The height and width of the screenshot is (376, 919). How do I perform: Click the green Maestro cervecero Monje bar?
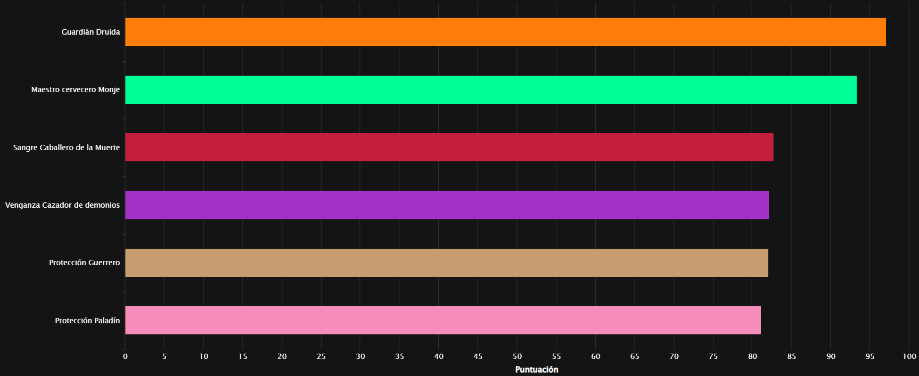(x=491, y=89)
